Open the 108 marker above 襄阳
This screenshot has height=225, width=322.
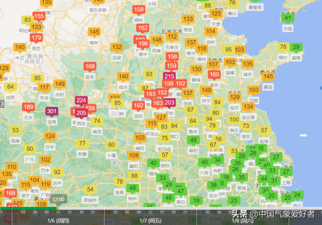(x=134, y=155)
